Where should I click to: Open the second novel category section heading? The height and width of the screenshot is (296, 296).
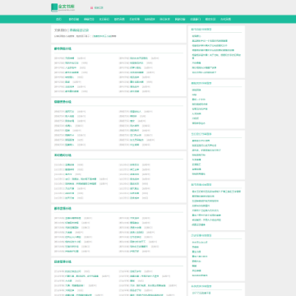(x=62, y=102)
